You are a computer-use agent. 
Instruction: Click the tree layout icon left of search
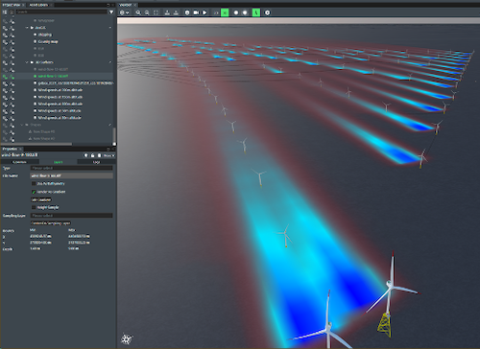[5, 12]
